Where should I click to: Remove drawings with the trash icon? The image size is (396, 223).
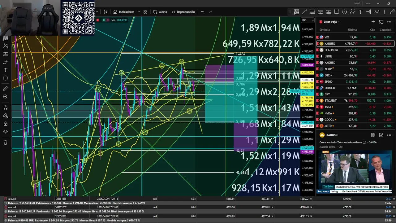5,142
